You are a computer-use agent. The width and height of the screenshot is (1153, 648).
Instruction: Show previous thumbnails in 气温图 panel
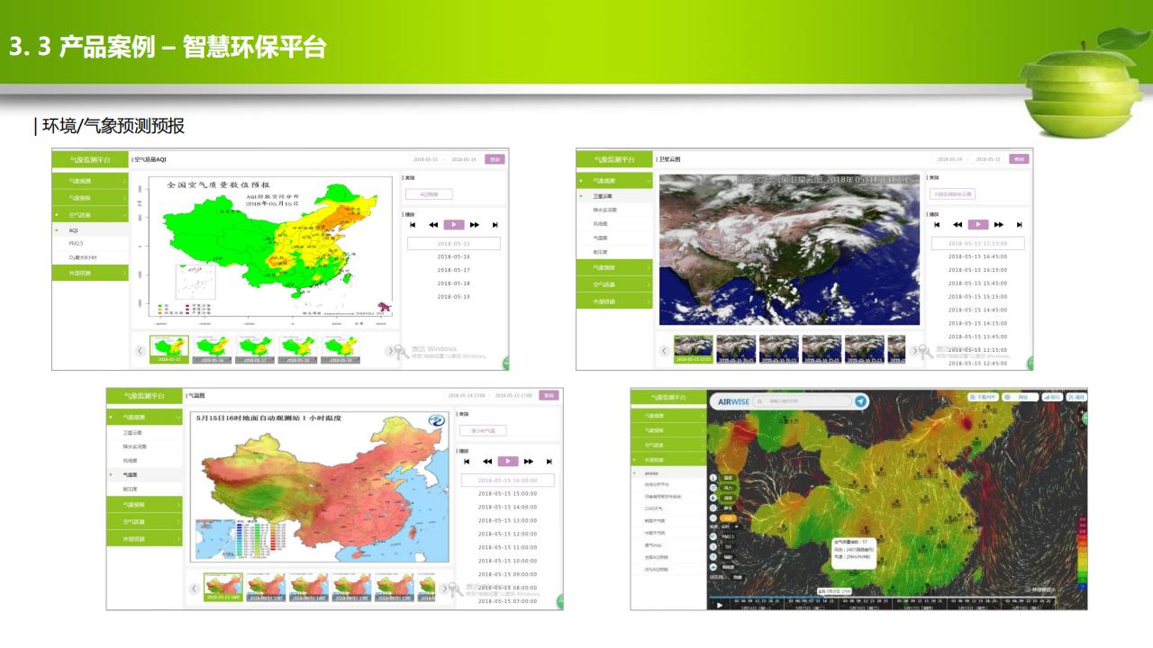pyautogui.click(x=195, y=589)
